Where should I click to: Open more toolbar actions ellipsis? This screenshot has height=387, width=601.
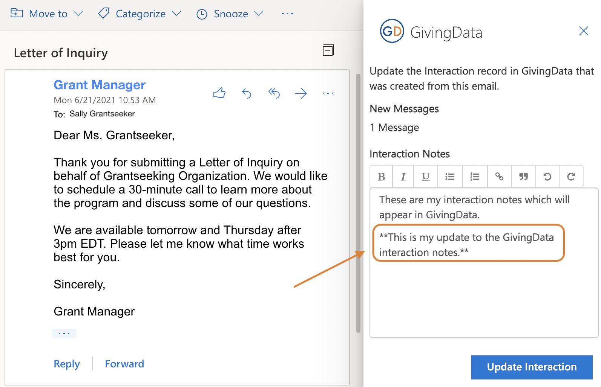287,14
